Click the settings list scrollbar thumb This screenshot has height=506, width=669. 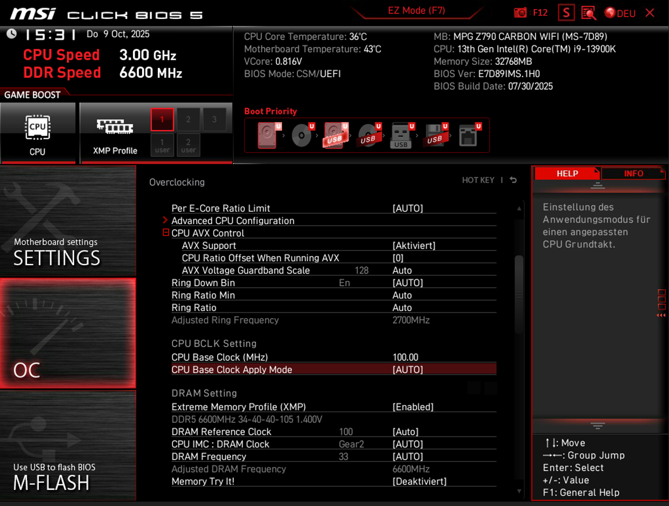point(519,294)
